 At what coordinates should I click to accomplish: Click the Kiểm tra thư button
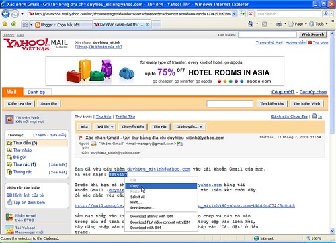coord(19,103)
